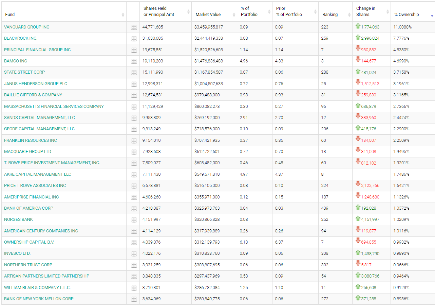Open grid icon for Price T Rowe Associates
The height and width of the screenshot is (305, 435).
[134, 186]
